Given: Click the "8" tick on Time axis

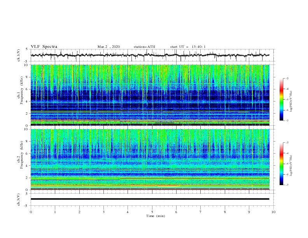Looking at the screenshot, I should pyautogui.click(x=225, y=212).
